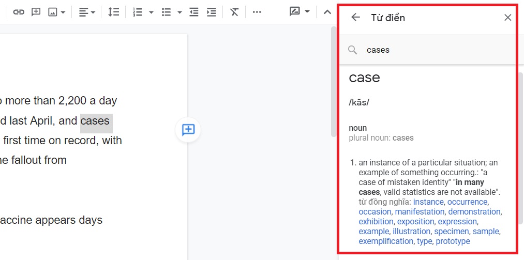Open the synonym link occasion
Image resolution: width=524 pixels, height=260 pixels.
tap(375, 211)
